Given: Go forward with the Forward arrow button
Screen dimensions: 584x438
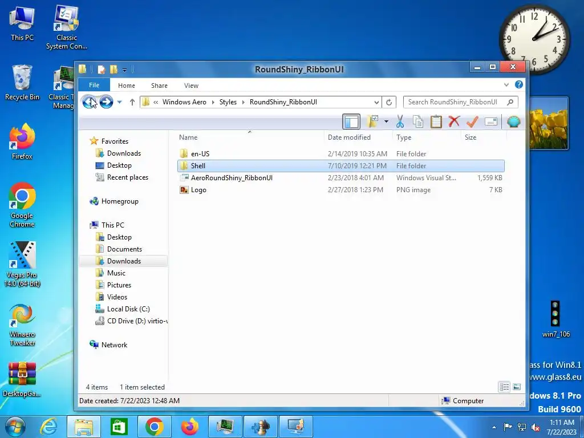Looking at the screenshot, I should (x=106, y=102).
